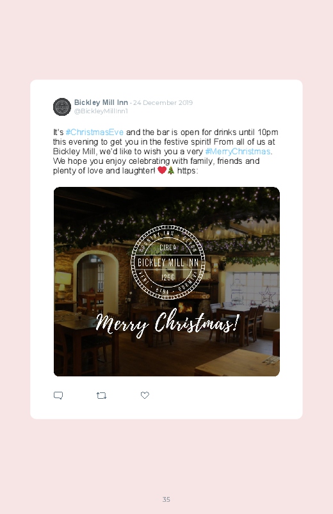Like the tweet with the heart outline icon
This screenshot has height=514, width=333.
145,396
